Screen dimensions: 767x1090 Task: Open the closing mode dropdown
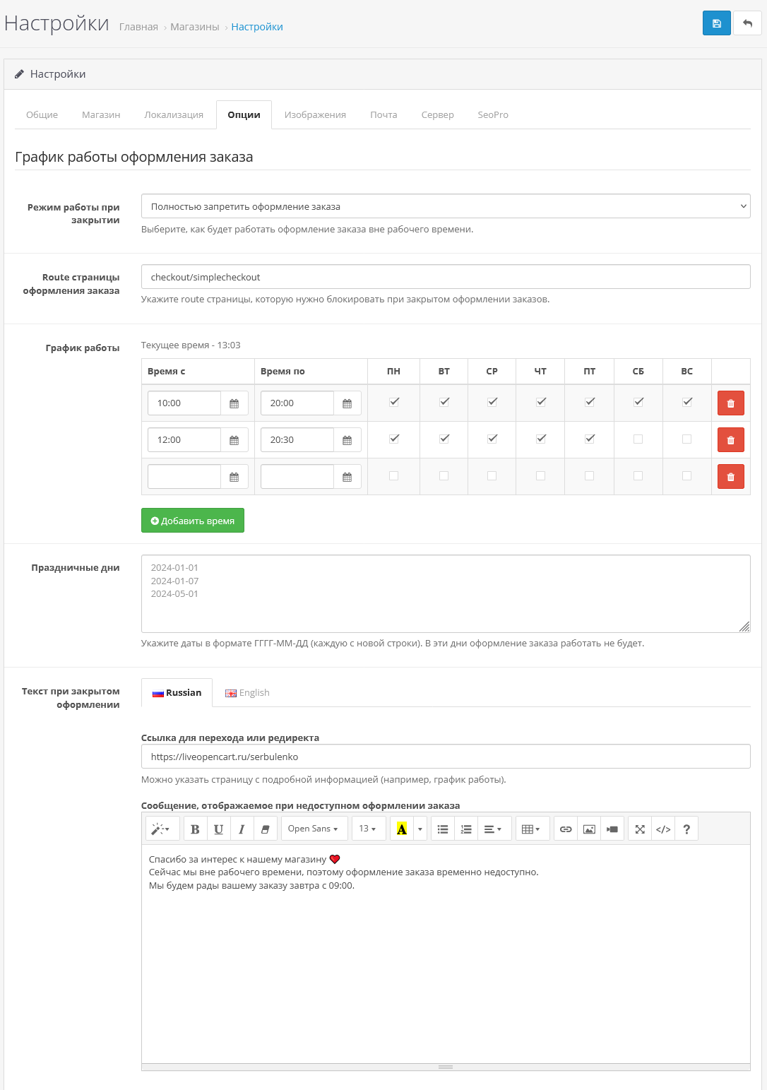point(445,206)
